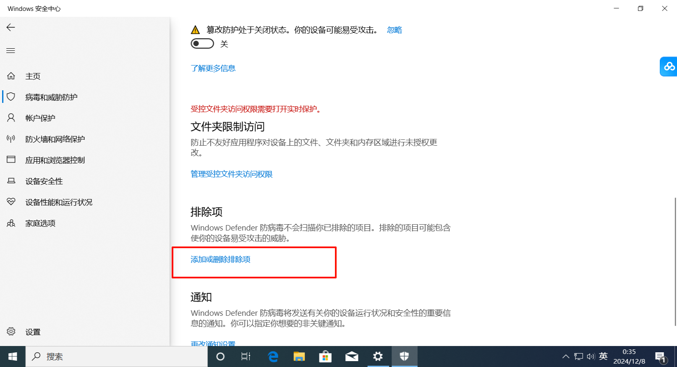677x367 pixels.
Task: Turn on the tamper protection toggle
Action: point(202,44)
